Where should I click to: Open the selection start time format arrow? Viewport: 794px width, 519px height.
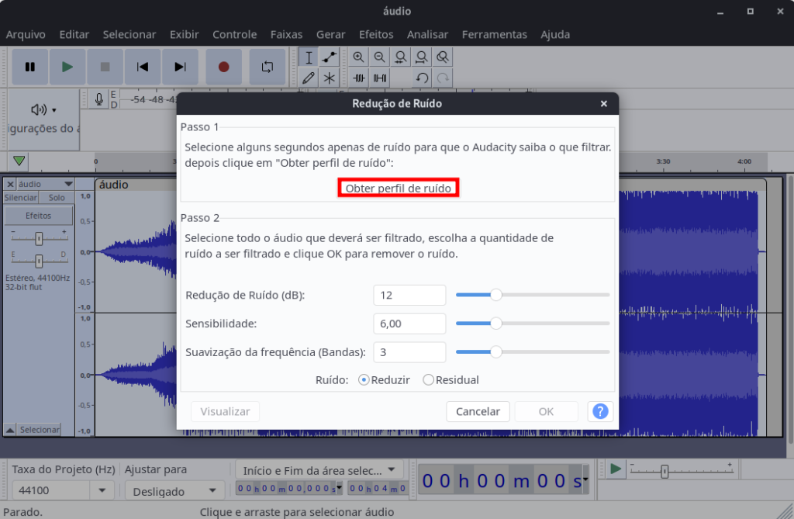pyautogui.click(x=339, y=488)
